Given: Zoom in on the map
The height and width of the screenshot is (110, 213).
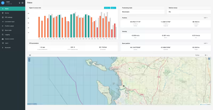Looking at the screenshot, I should (29, 58).
